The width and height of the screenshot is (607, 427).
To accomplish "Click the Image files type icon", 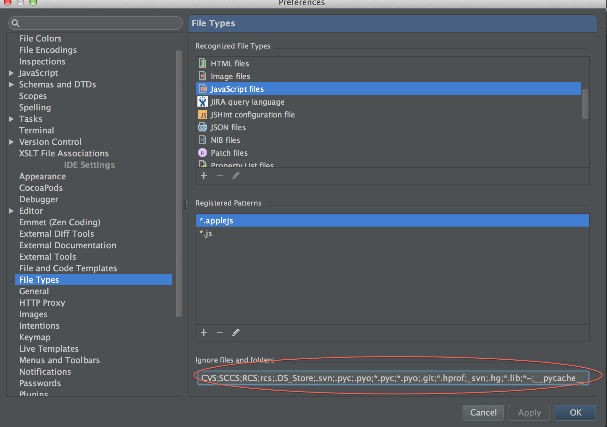I will 202,76.
